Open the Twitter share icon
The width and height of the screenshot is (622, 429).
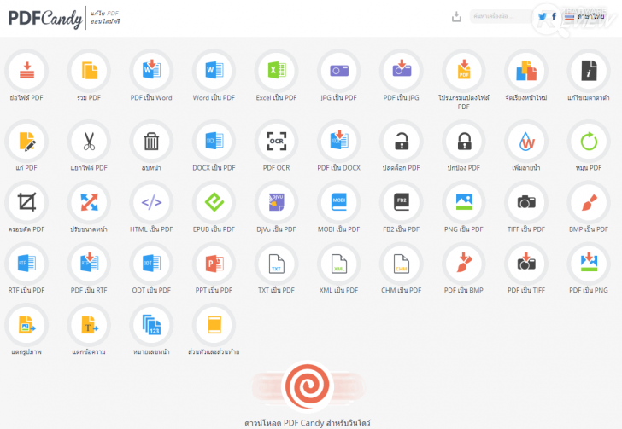click(x=543, y=17)
